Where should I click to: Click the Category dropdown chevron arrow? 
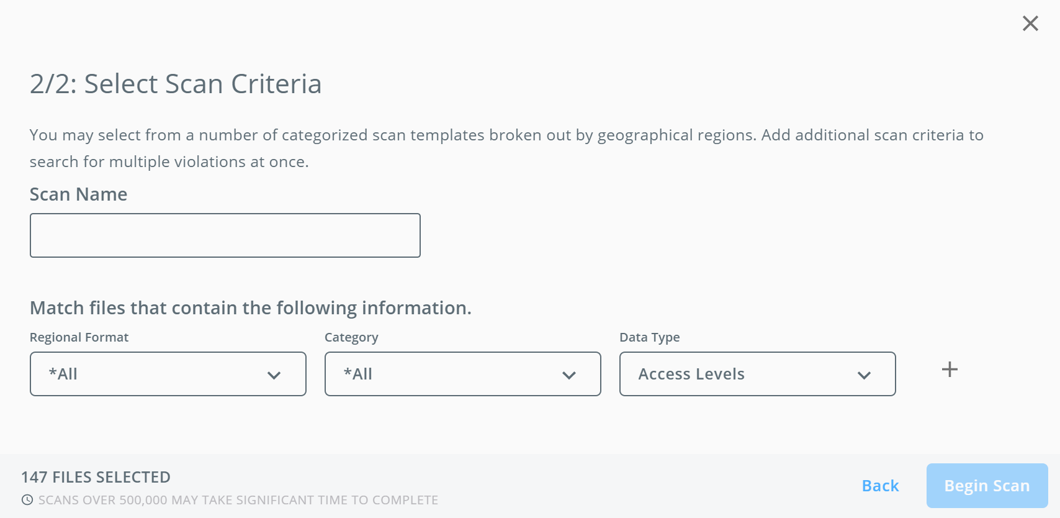pyautogui.click(x=568, y=375)
